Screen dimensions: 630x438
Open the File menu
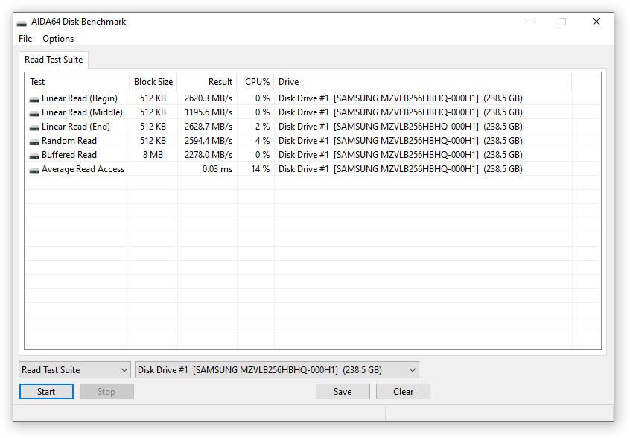[x=25, y=39]
